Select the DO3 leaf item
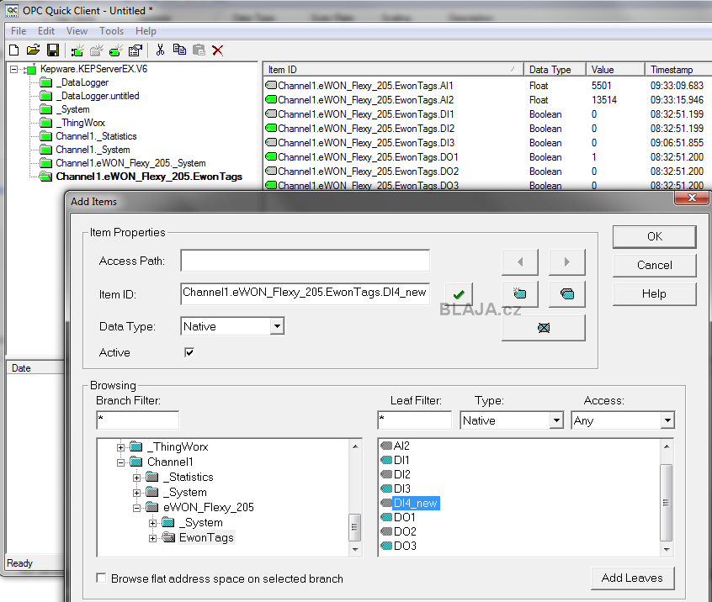The height and width of the screenshot is (602, 712). click(x=405, y=546)
